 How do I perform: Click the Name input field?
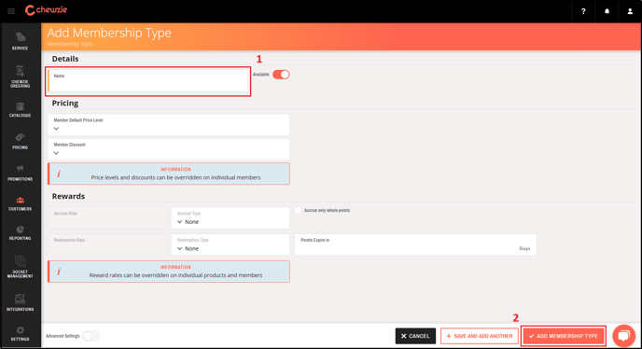(148, 80)
